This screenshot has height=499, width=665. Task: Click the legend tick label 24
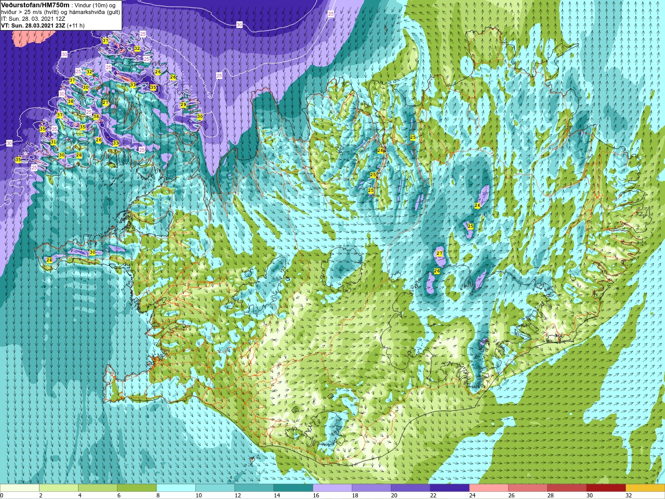(x=472, y=495)
